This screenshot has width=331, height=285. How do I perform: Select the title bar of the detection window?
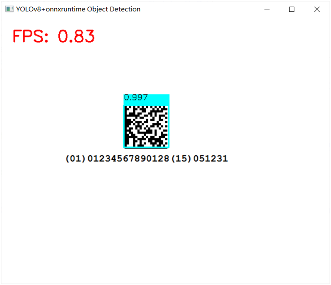coord(171,9)
